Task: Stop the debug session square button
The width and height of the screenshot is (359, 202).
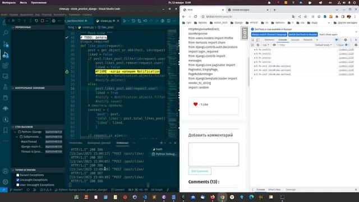Action: click(42, 21)
